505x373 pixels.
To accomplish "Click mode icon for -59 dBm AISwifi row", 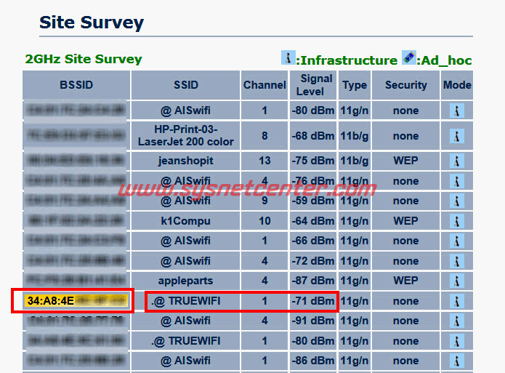I will pos(457,201).
